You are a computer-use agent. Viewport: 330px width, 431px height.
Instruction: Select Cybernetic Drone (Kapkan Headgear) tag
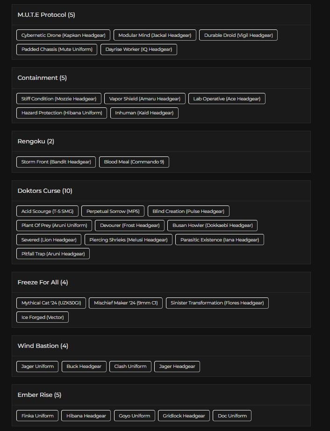tap(63, 35)
